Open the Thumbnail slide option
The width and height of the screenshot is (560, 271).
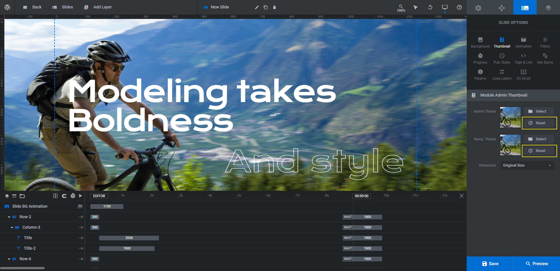(x=502, y=43)
